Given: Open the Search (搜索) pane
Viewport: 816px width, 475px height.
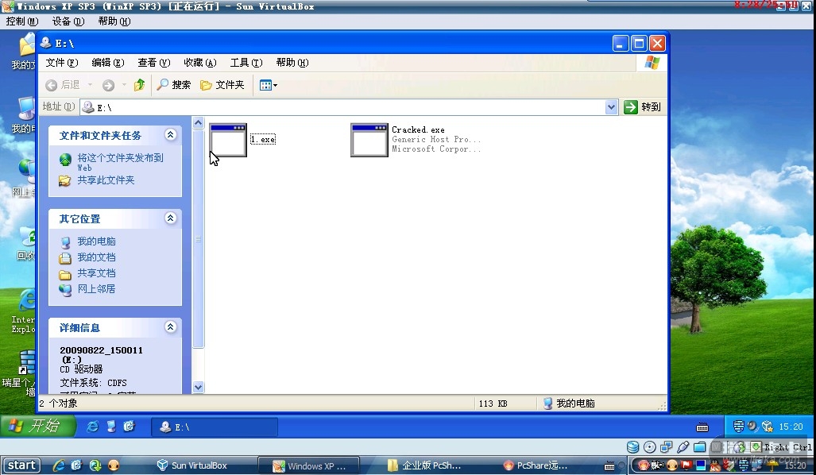Looking at the screenshot, I should click(174, 85).
